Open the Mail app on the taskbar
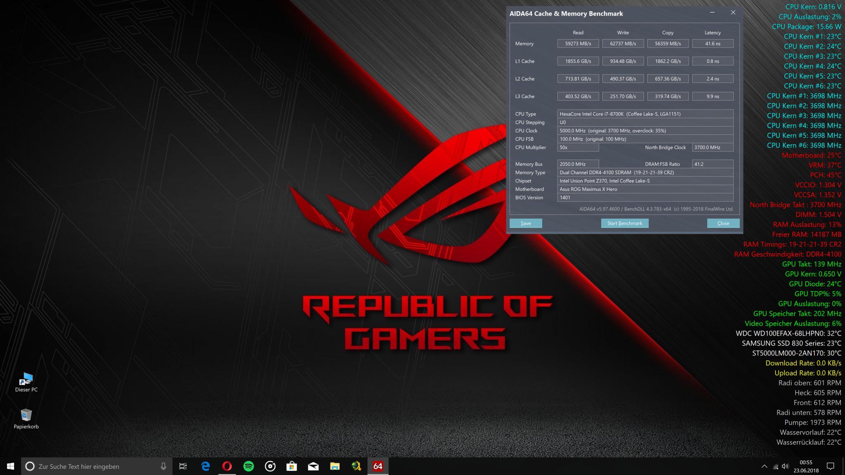845x475 pixels. coord(313,466)
